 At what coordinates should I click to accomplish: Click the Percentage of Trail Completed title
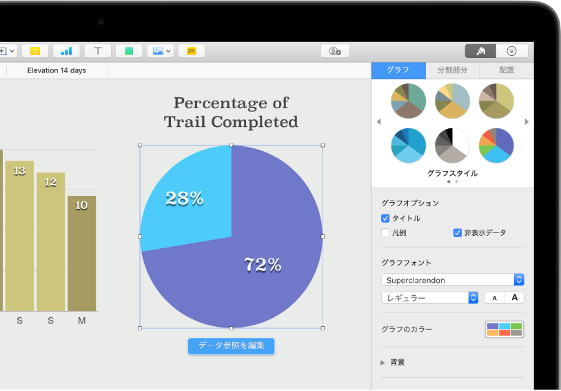coord(231,112)
